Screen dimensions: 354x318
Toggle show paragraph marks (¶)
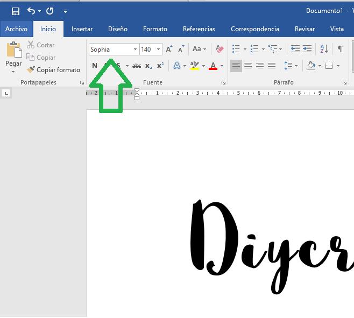pyautogui.click(x=340, y=49)
